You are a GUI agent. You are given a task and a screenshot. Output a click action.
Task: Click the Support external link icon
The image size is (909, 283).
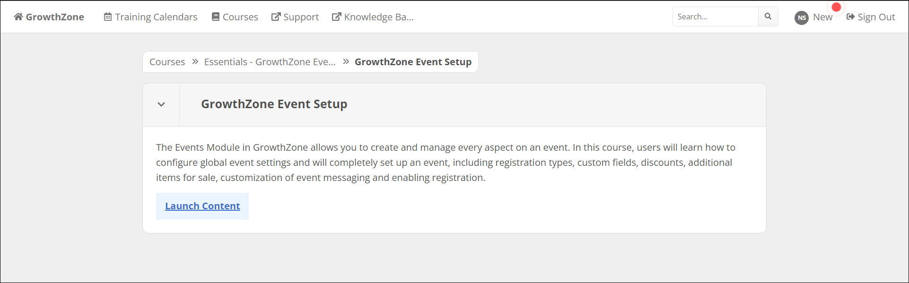[x=276, y=17]
